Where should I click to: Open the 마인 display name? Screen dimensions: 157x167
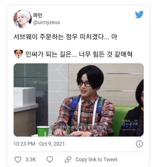coord(38,15)
